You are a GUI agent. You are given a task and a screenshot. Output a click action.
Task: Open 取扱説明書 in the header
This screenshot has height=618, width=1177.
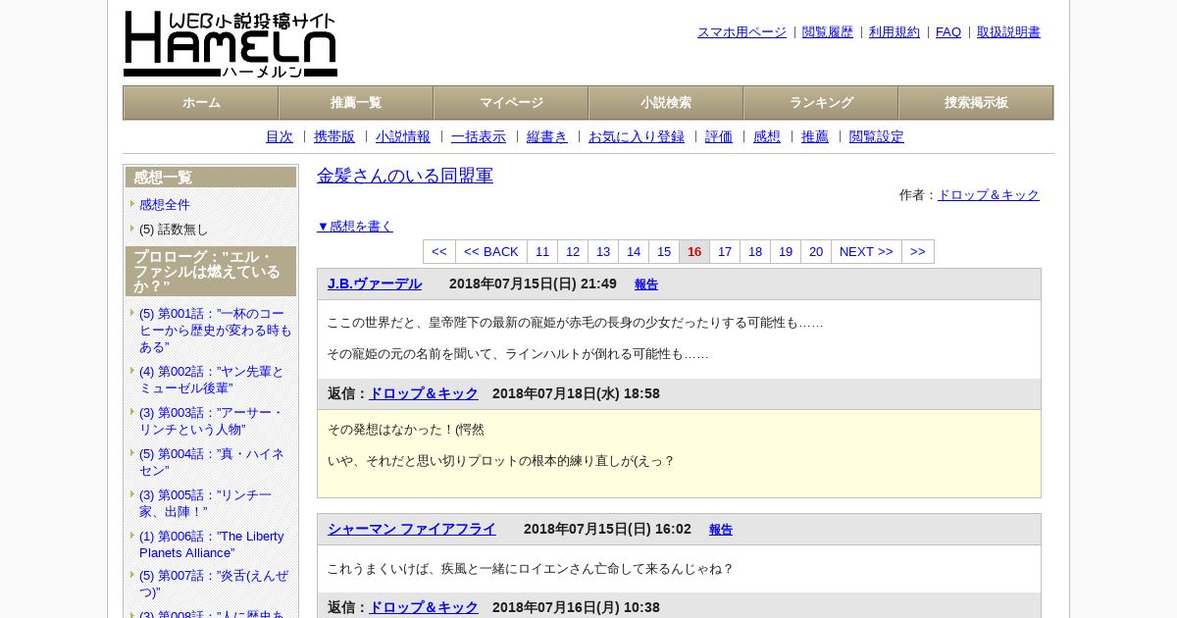(1008, 31)
